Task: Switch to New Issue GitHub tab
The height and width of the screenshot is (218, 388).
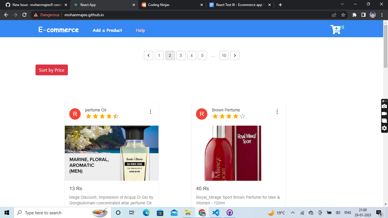Action: point(35,5)
